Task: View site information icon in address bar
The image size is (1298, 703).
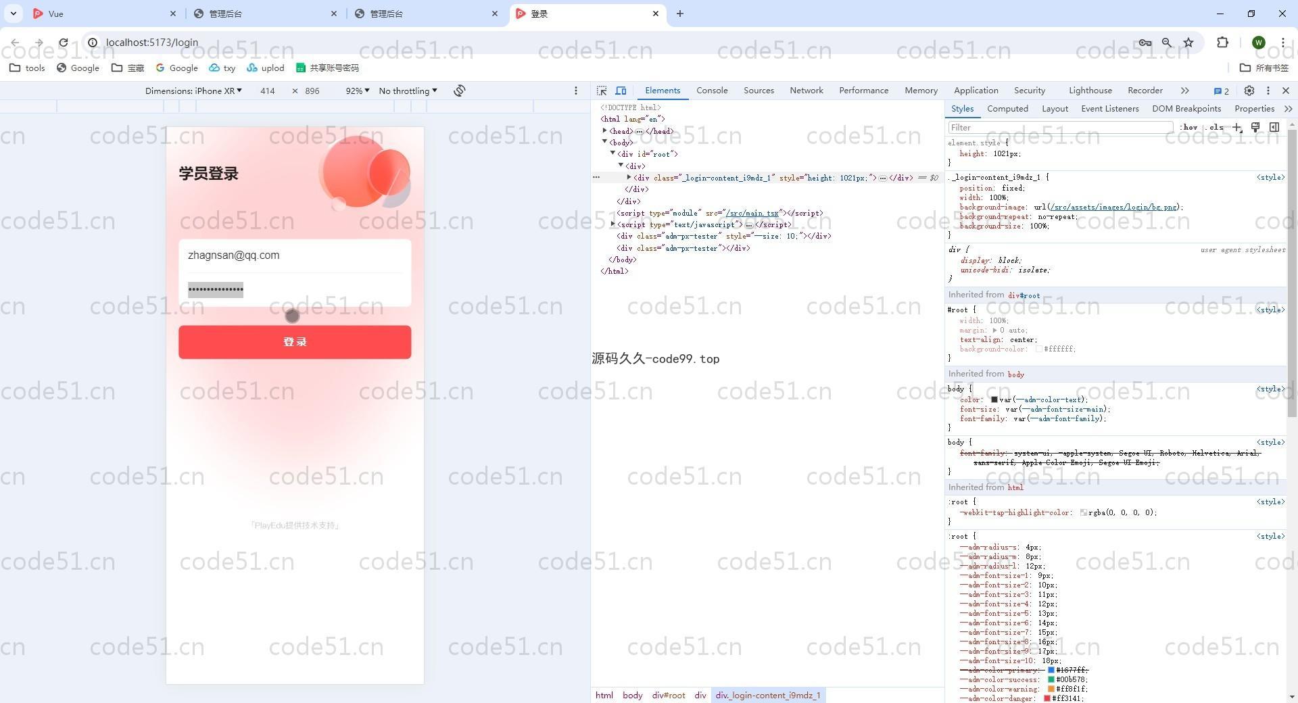Action: (93, 43)
